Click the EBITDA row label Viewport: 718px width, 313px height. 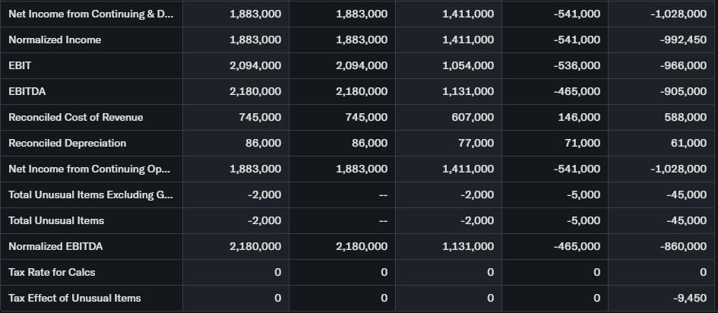pyautogui.click(x=27, y=91)
